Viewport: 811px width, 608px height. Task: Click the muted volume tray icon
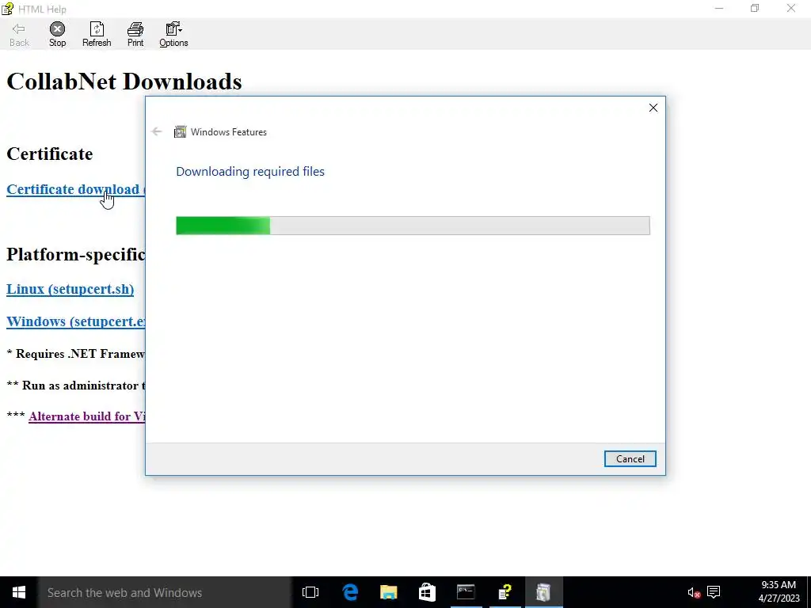(693, 592)
